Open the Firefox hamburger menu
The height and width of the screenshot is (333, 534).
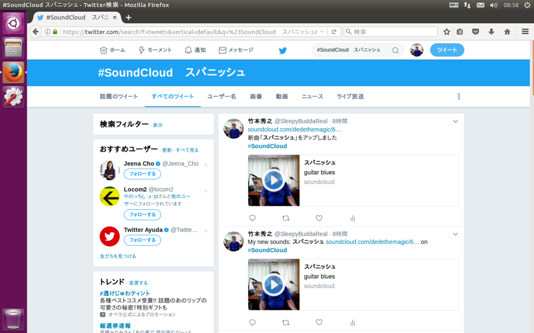(525, 32)
